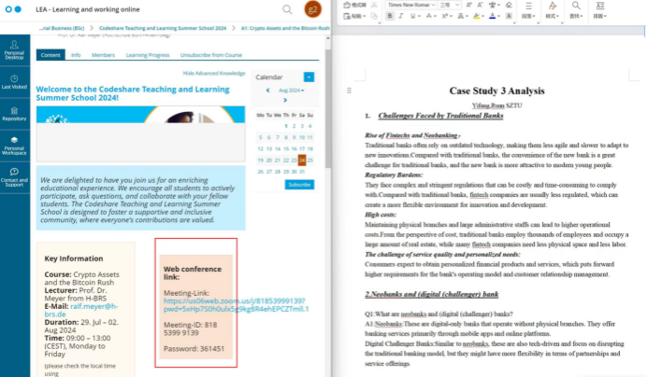Open Codeshare Teaching and Learning Summer School breadcrumb
Screen dimensions: 647x377
click(x=163, y=28)
